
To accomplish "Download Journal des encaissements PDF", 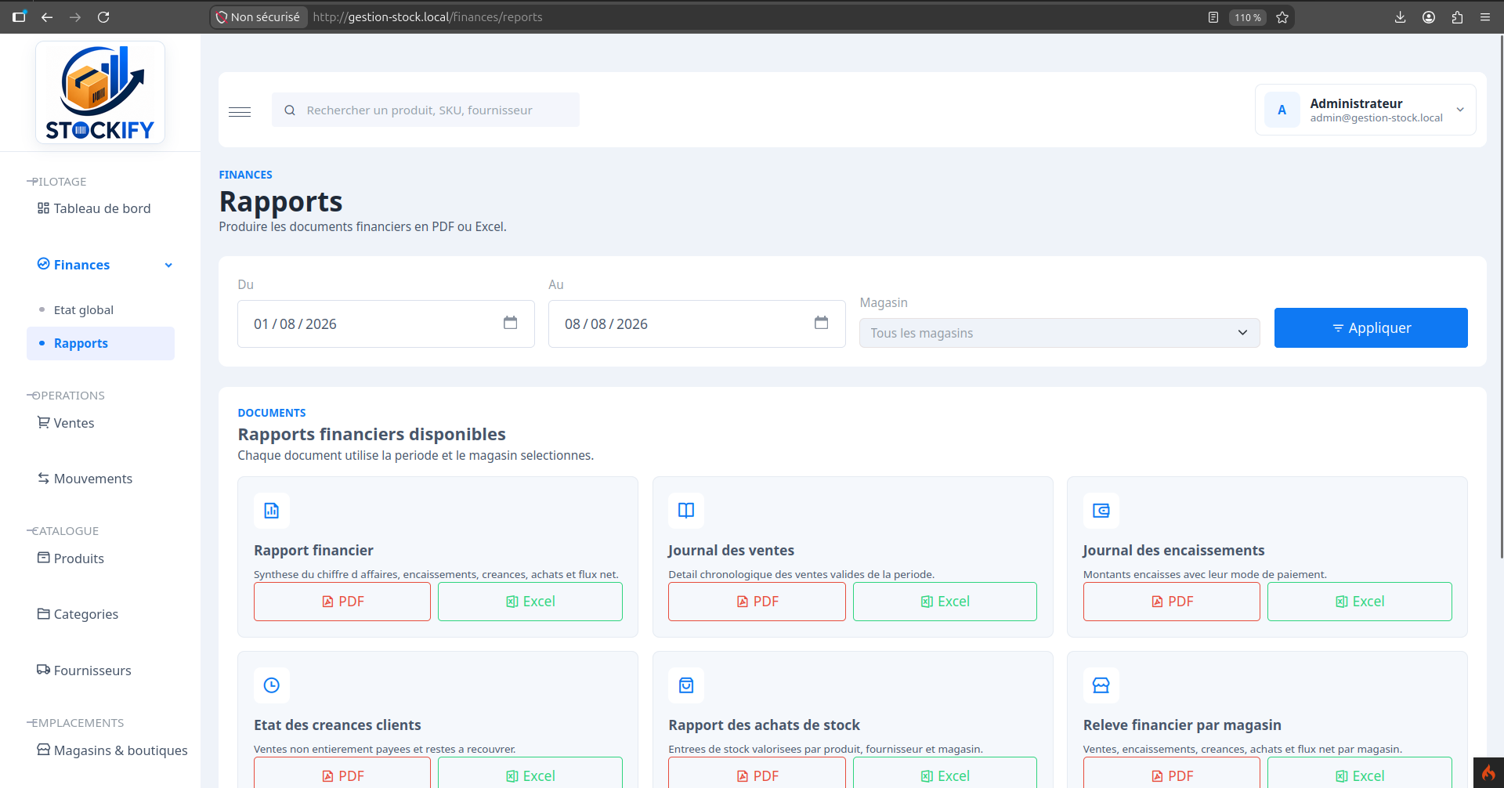I will [1172, 602].
